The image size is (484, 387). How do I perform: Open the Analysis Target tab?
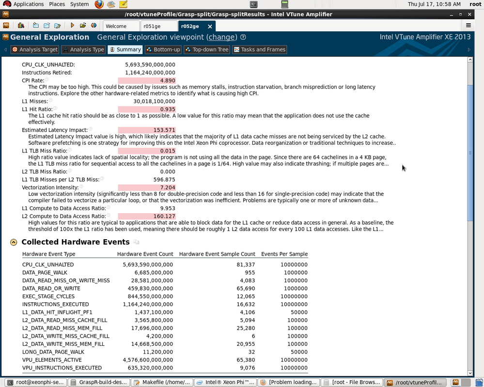[x=34, y=49]
